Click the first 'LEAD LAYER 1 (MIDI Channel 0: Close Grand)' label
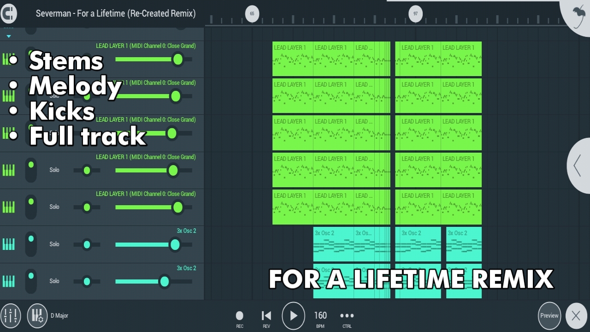 point(146,46)
